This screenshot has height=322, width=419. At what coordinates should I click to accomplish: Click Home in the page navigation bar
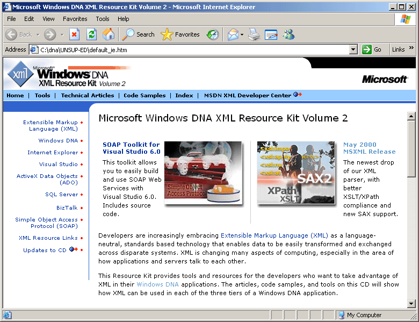(x=15, y=96)
